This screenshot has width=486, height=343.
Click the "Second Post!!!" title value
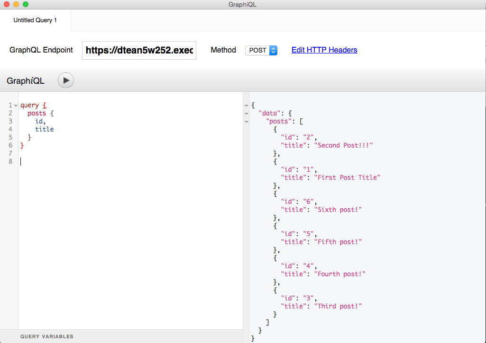(x=343, y=145)
